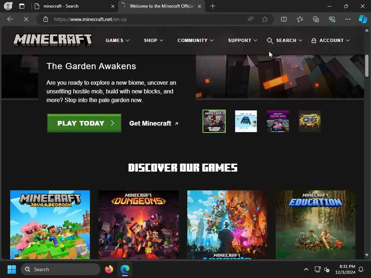Select the purple carousel thumbnail
The height and width of the screenshot is (278, 371).
pos(278,121)
